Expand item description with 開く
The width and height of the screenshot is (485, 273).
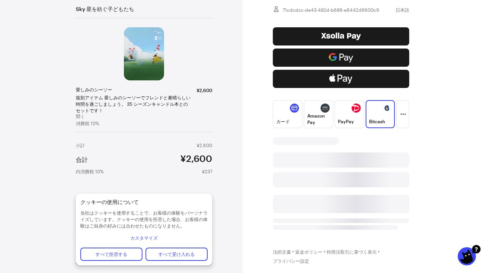[80, 116]
